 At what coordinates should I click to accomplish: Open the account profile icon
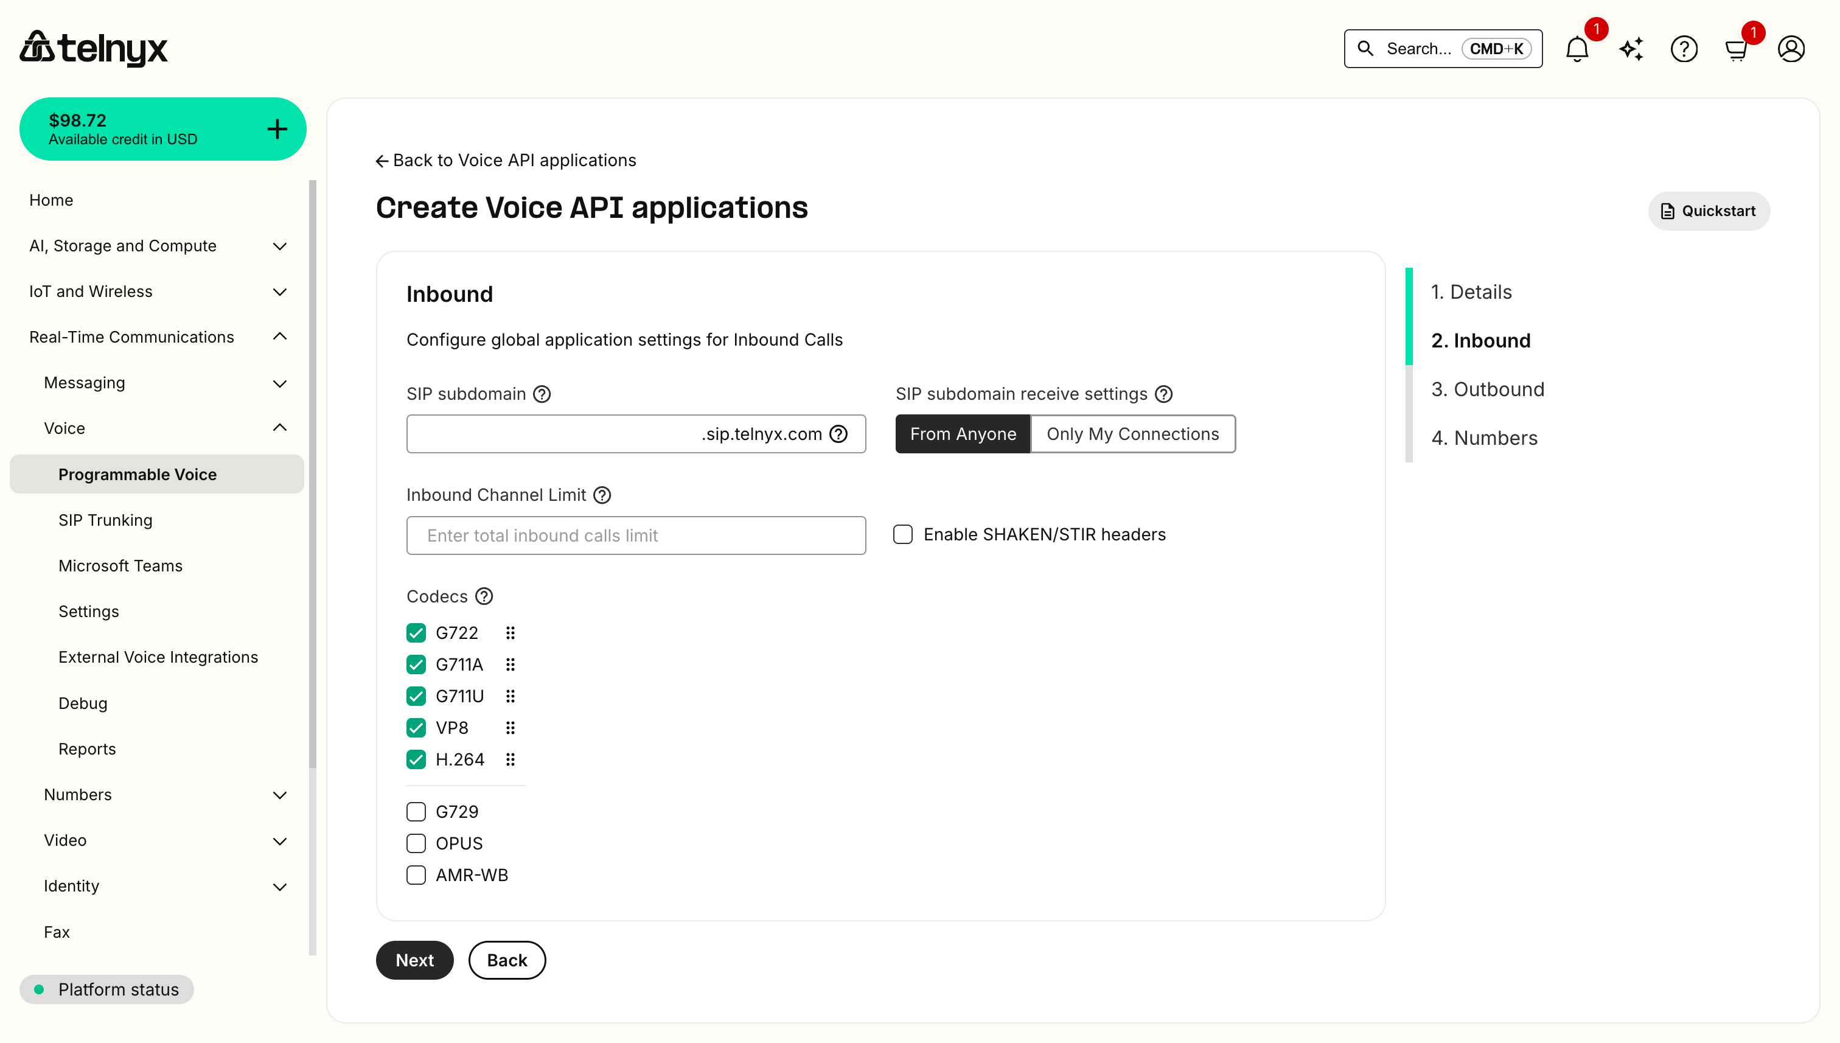(x=1791, y=49)
